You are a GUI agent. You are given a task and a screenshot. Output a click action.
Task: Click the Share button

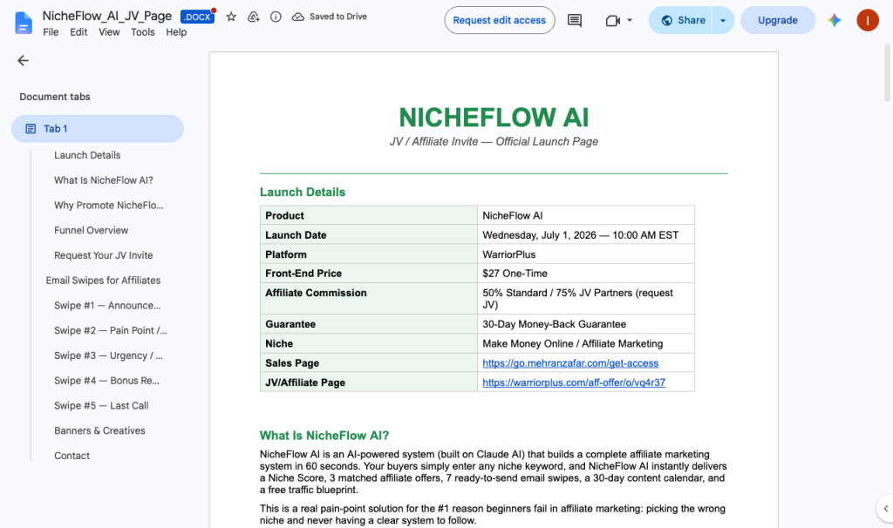tap(680, 21)
